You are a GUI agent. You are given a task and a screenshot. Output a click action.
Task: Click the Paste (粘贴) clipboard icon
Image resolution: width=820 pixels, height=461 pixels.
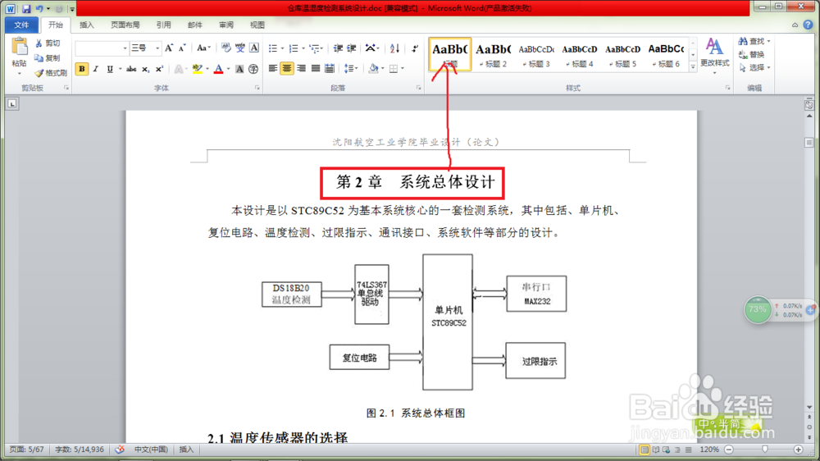point(20,47)
